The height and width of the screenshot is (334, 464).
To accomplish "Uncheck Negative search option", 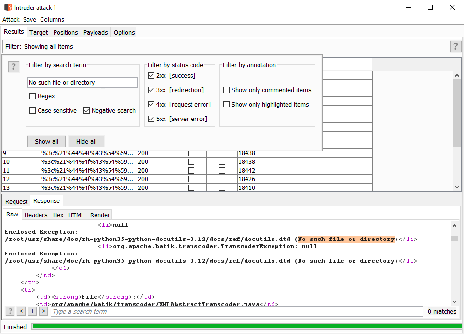I will click(86, 110).
